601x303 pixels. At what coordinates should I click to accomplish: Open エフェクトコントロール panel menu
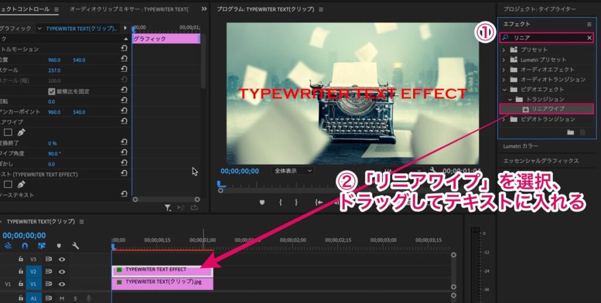tap(56, 9)
